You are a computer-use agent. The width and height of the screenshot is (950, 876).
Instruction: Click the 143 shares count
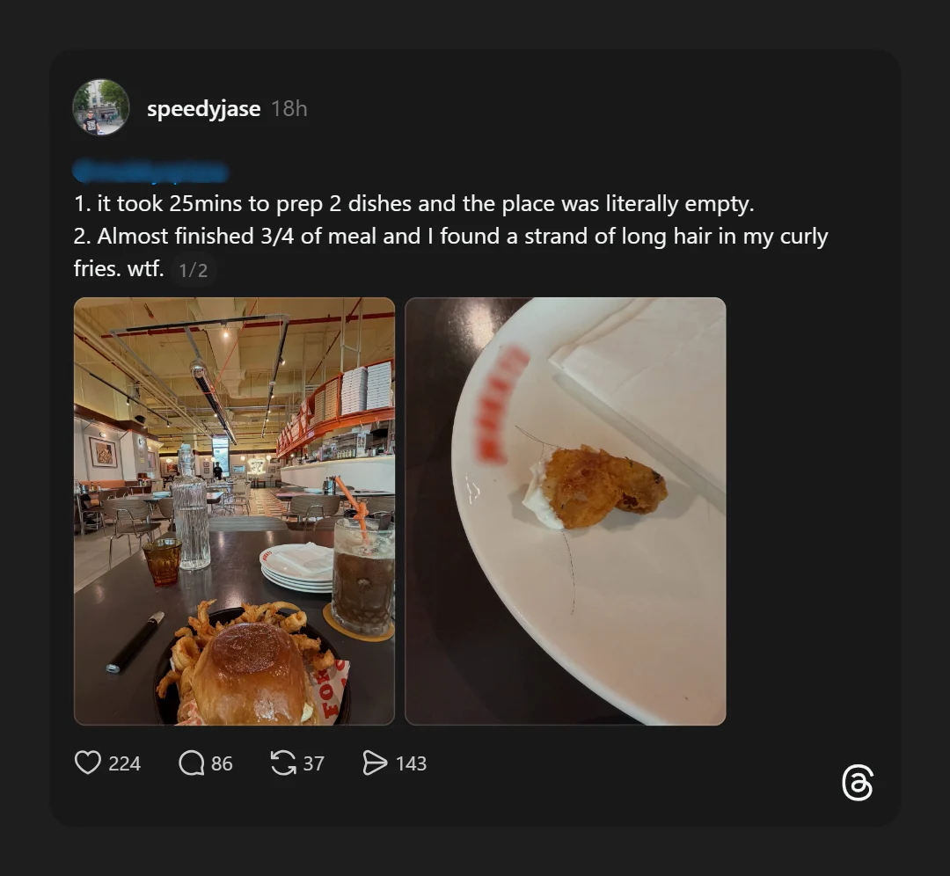click(x=411, y=763)
